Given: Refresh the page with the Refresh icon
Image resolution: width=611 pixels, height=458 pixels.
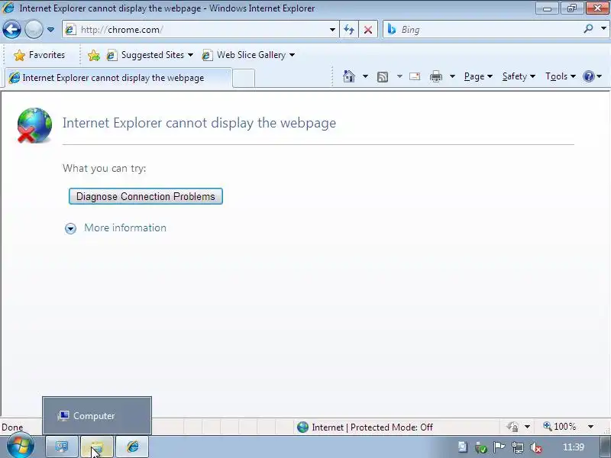Looking at the screenshot, I should 349,30.
